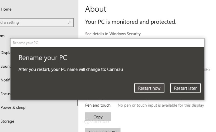Select the Display item in the sidebar
The height and width of the screenshot is (132, 216).
click(x=5, y=52)
